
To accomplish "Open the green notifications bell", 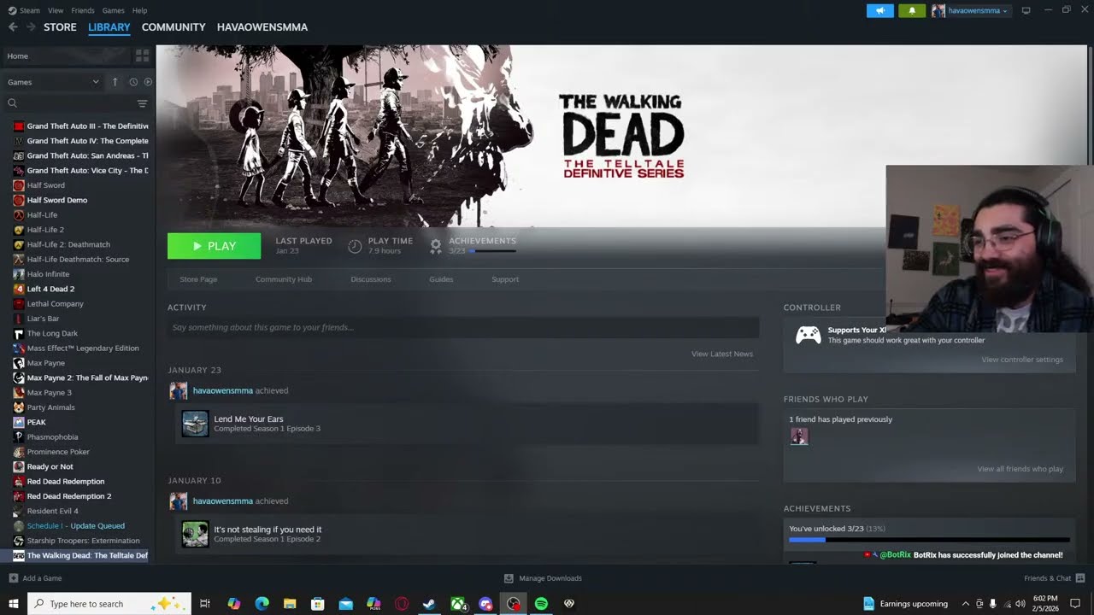I will [x=912, y=10].
